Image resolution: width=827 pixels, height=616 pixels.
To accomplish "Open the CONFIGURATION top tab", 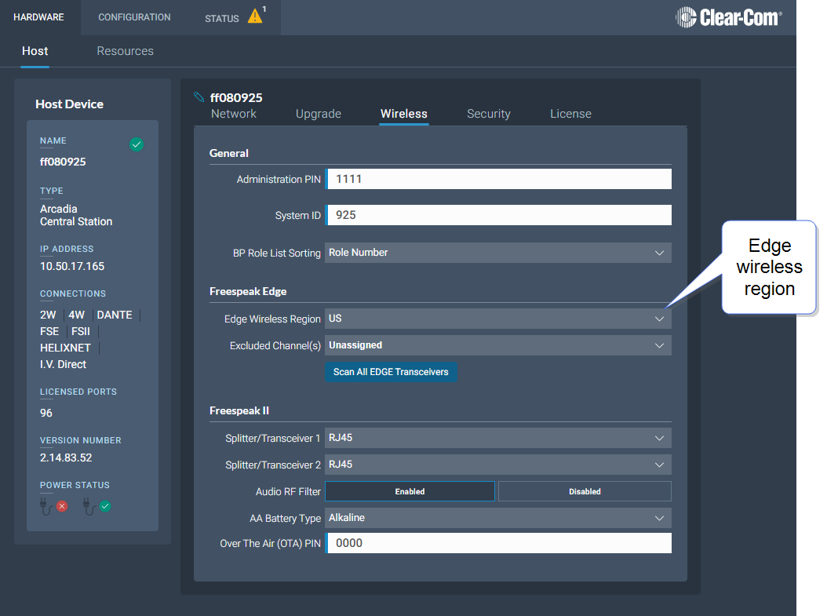I will pos(134,17).
